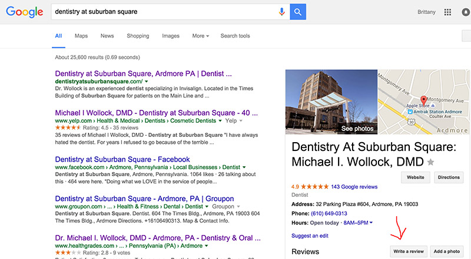Click the 4.9 star rating stars
This screenshot has width=471, height=259.
tap(315, 187)
